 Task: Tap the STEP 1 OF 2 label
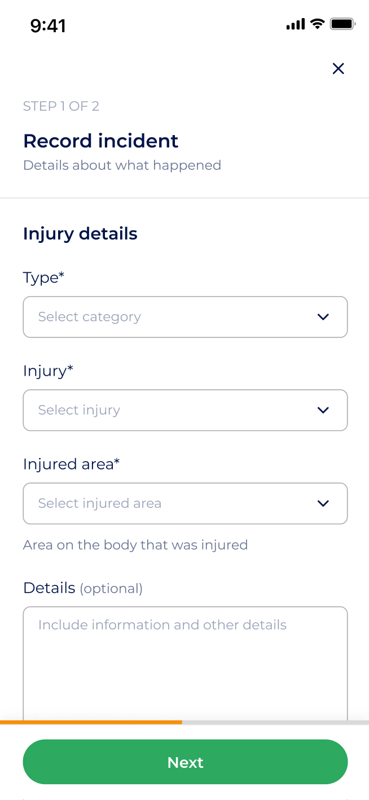(61, 106)
